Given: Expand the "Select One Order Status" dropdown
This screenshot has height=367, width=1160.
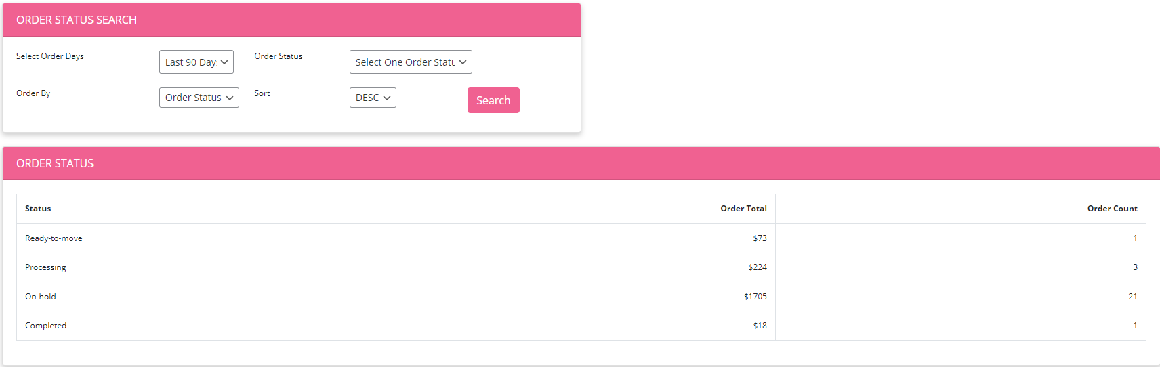Looking at the screenshot, I should click(x=411, y=62).
